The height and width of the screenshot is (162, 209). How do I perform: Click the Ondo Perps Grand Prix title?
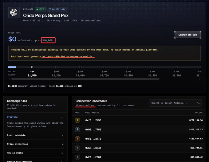coord(46,16)
